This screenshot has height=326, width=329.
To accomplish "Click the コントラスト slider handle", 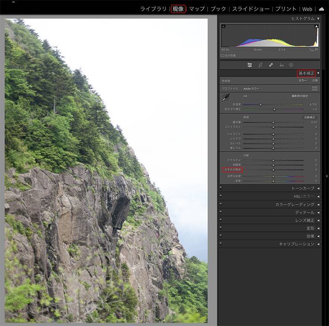I will pyautogui.click(x=273, y=127).
